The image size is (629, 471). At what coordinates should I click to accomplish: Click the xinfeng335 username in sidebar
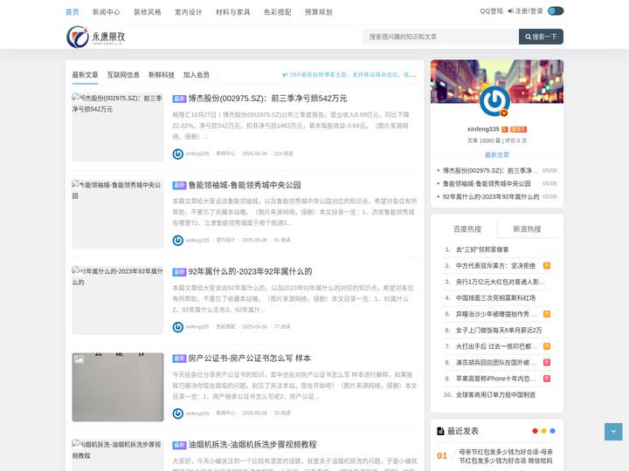point(483,129)
